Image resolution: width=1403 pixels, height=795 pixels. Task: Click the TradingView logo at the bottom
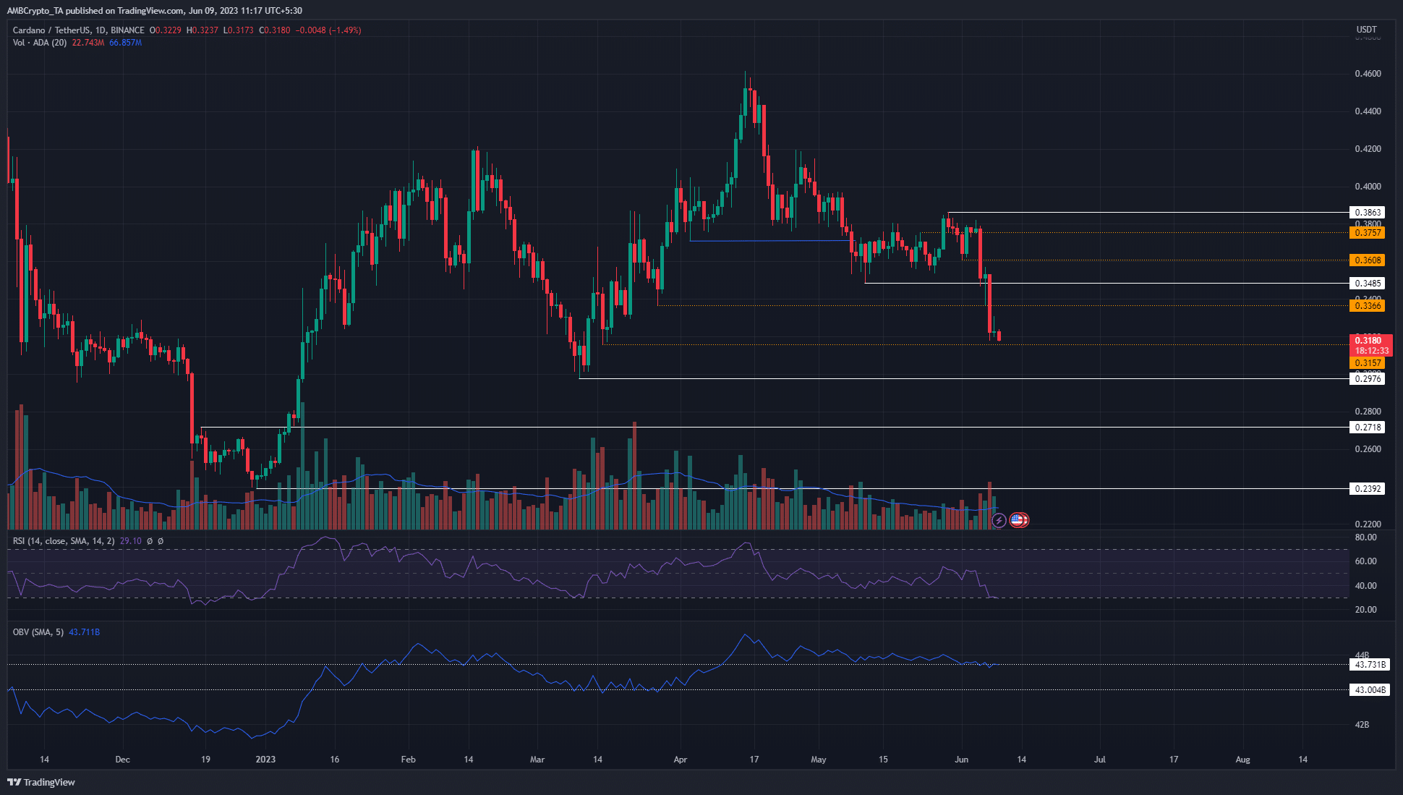point(41,782)
